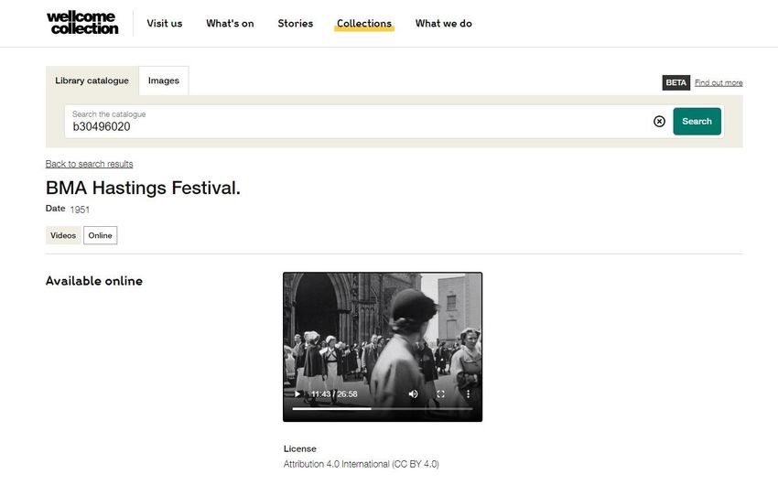Go back to search results
Screen dimensions: 778x485
click(90, 164)
